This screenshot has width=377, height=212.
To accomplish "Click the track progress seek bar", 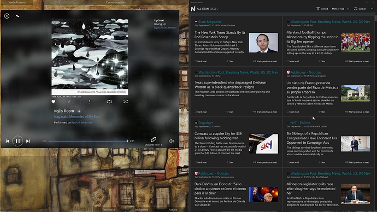I will click(x=88, y=141).
